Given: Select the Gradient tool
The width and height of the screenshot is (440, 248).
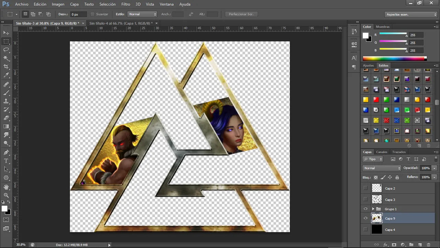Looking at the screenshot, I should point(6,126).
